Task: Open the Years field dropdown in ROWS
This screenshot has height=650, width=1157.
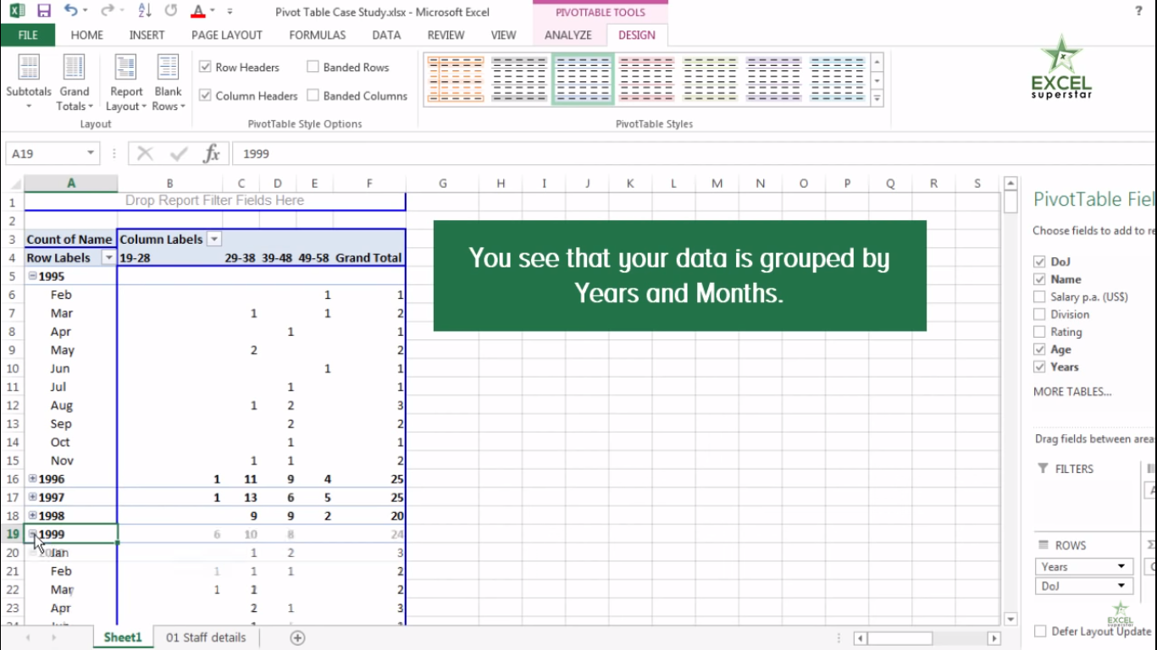Action: [x=1121, y=566]
